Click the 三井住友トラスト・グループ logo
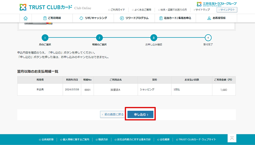The width and height of the screenshot is (255, 145). [216, 4]
